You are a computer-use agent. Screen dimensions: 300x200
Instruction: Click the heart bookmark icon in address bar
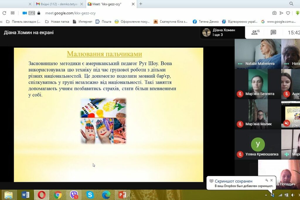pos(288,13)
